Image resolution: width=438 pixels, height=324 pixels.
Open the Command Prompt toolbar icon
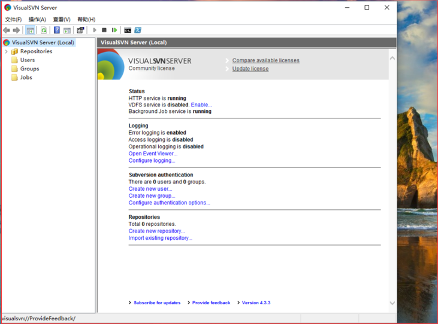tap(128, 30)
